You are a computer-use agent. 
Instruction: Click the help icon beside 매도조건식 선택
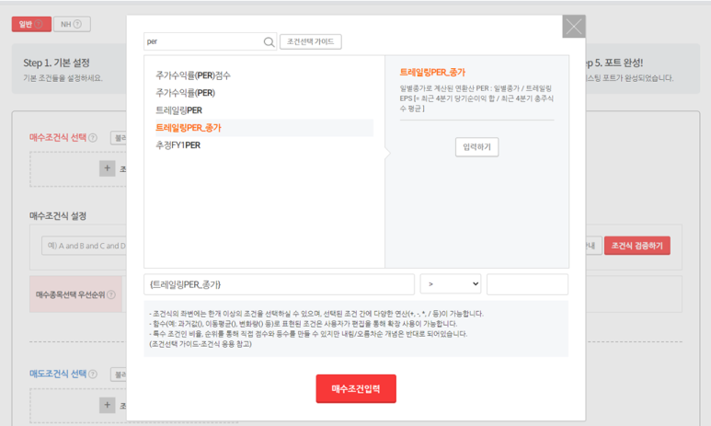point(93,374)
